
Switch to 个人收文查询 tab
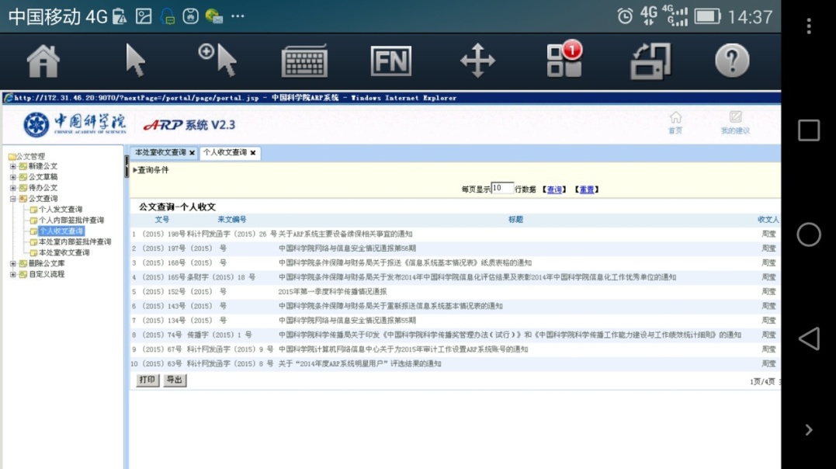point(225,153)
